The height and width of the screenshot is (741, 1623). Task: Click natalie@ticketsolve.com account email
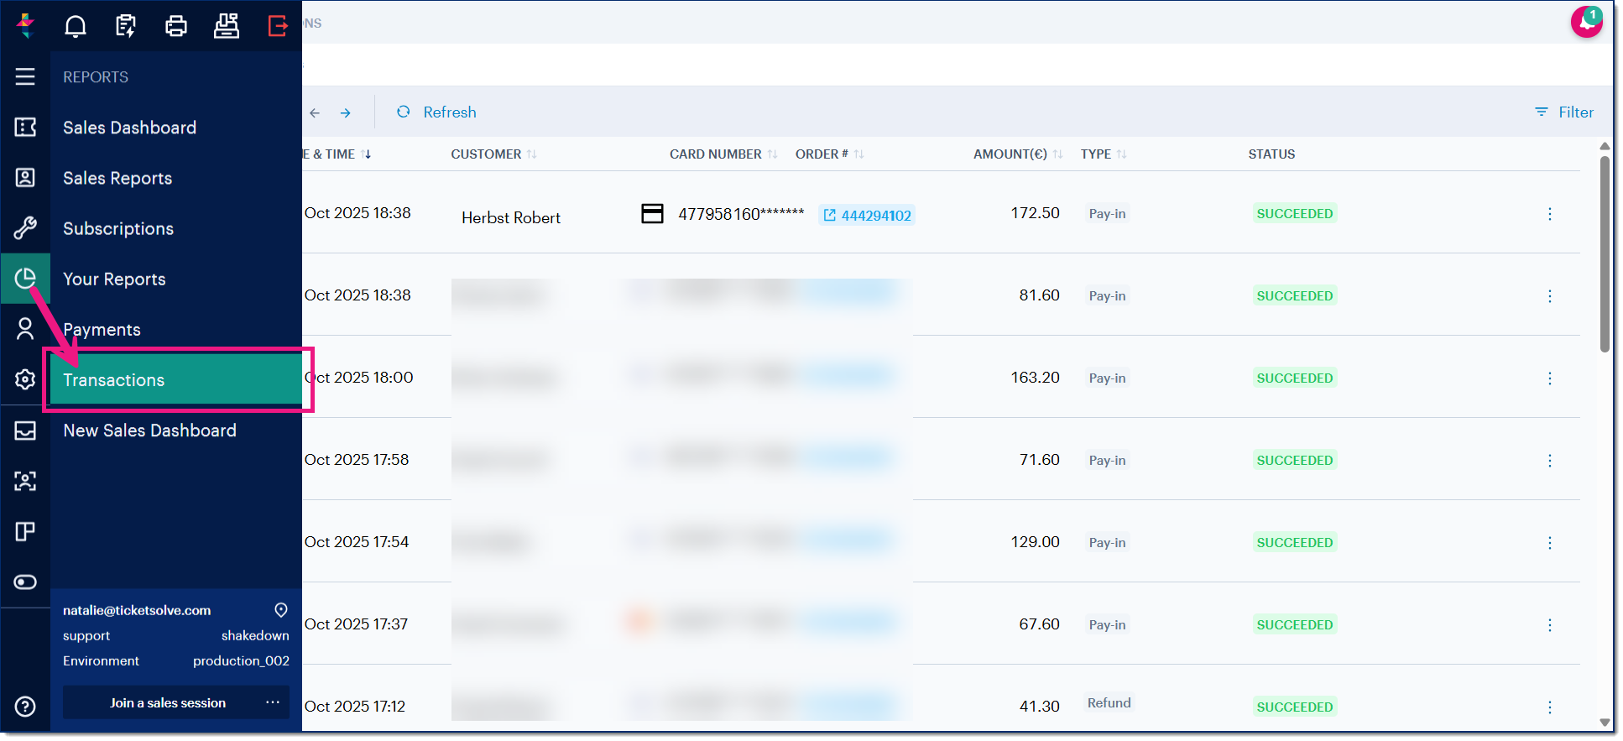coord(137,610)
